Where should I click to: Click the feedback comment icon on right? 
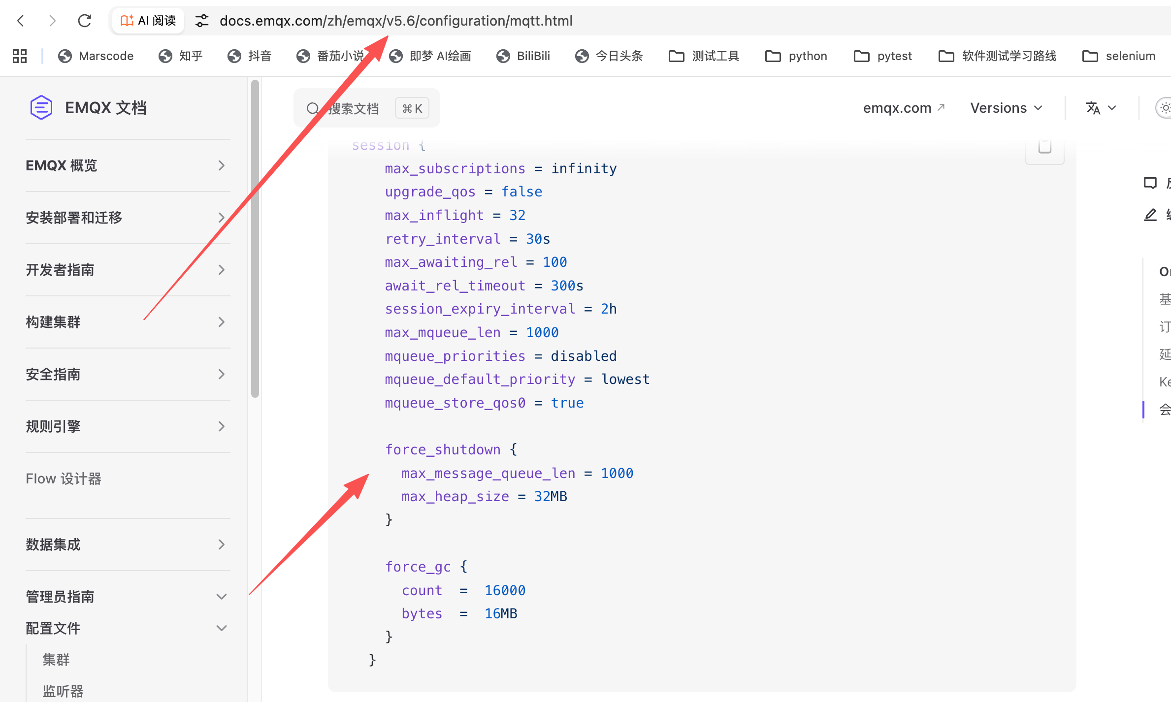[x=1150, y=183]
